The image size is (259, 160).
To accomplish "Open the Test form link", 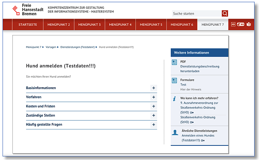I will (x=183, y=85).
